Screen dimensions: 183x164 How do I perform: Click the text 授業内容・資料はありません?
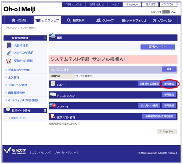tap(63, 124)
